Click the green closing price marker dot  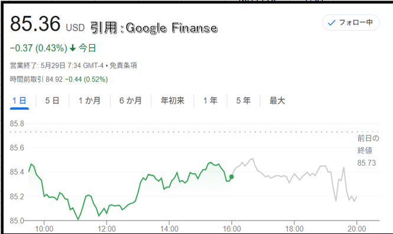(231, 177)
